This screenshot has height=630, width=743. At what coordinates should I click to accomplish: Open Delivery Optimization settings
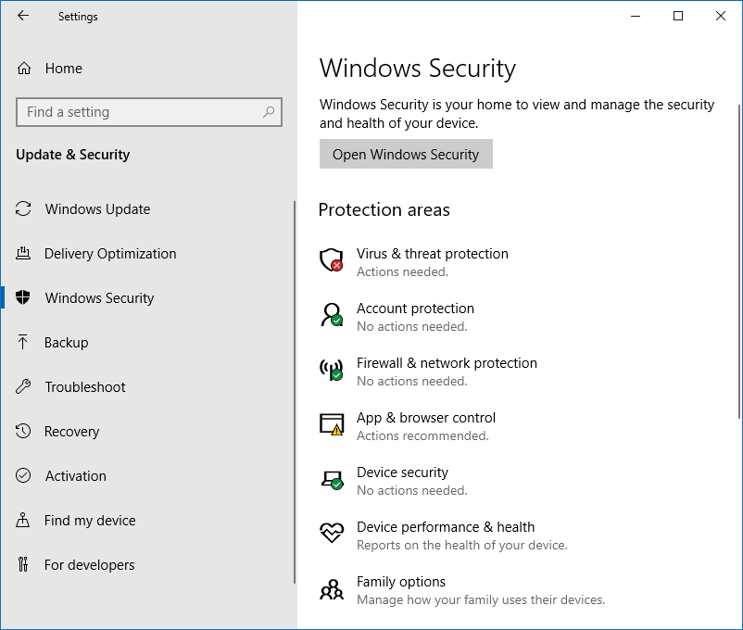pyautogui.click(x=110, y=253)
